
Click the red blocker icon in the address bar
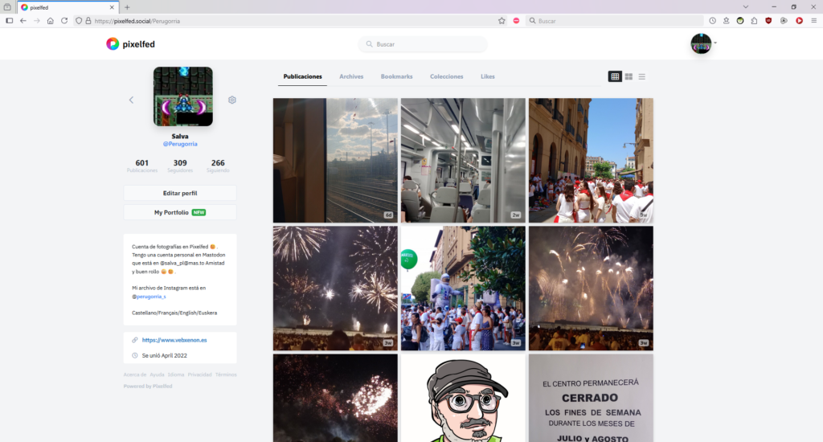point(517,21)
